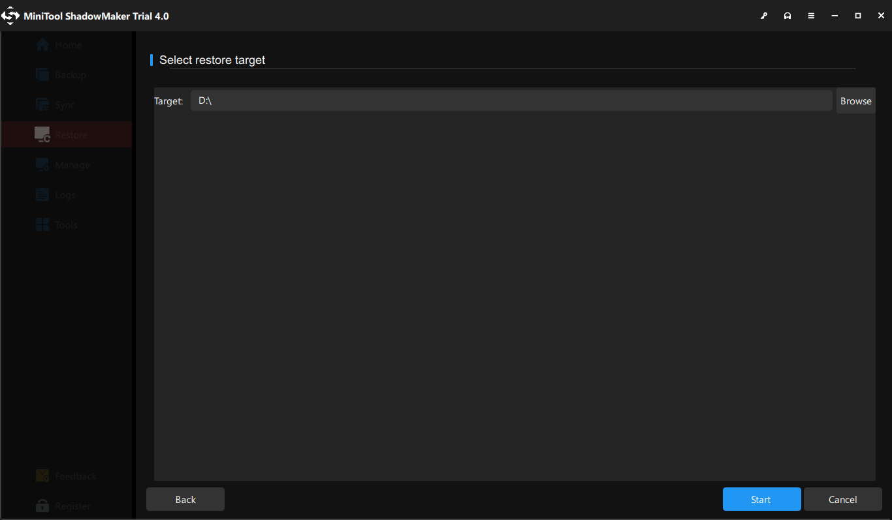Click the Home icon in the sidebar
This screenshot has height=520, width=892.
[42, 45]
